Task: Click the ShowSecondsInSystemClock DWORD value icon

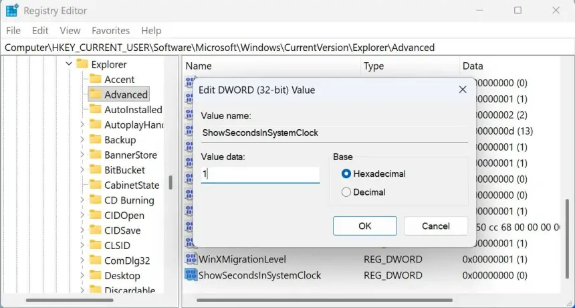Action: [x=191, y=275]
